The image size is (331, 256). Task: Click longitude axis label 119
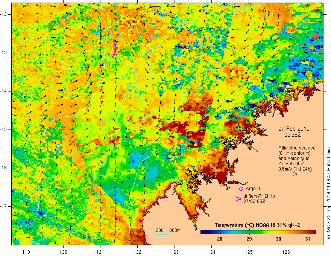pyautogui.click(x=26, y=252)
